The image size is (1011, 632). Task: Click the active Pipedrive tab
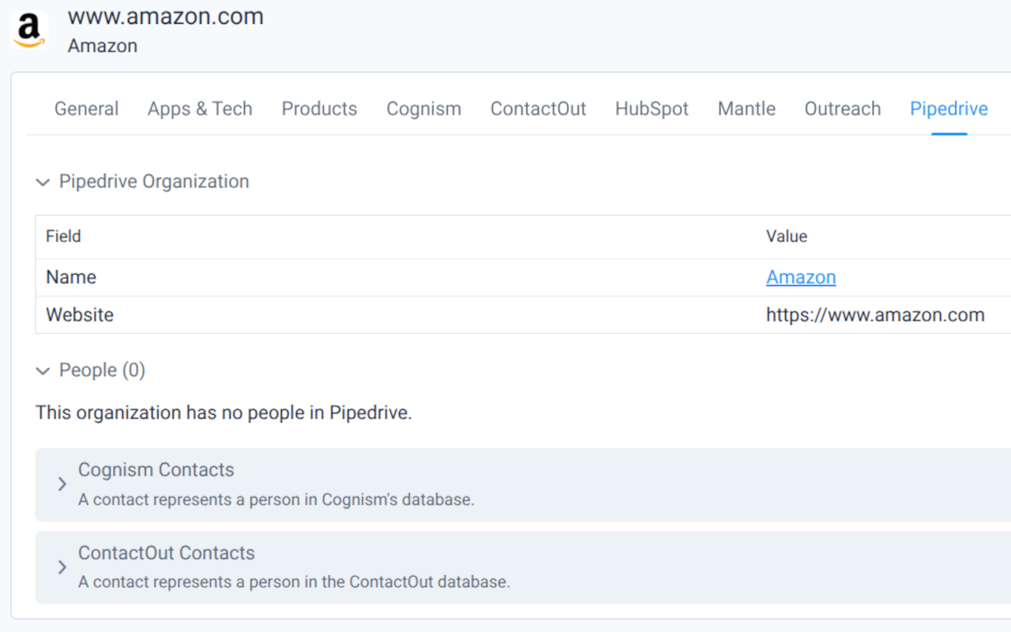click(x=949, y=109)
